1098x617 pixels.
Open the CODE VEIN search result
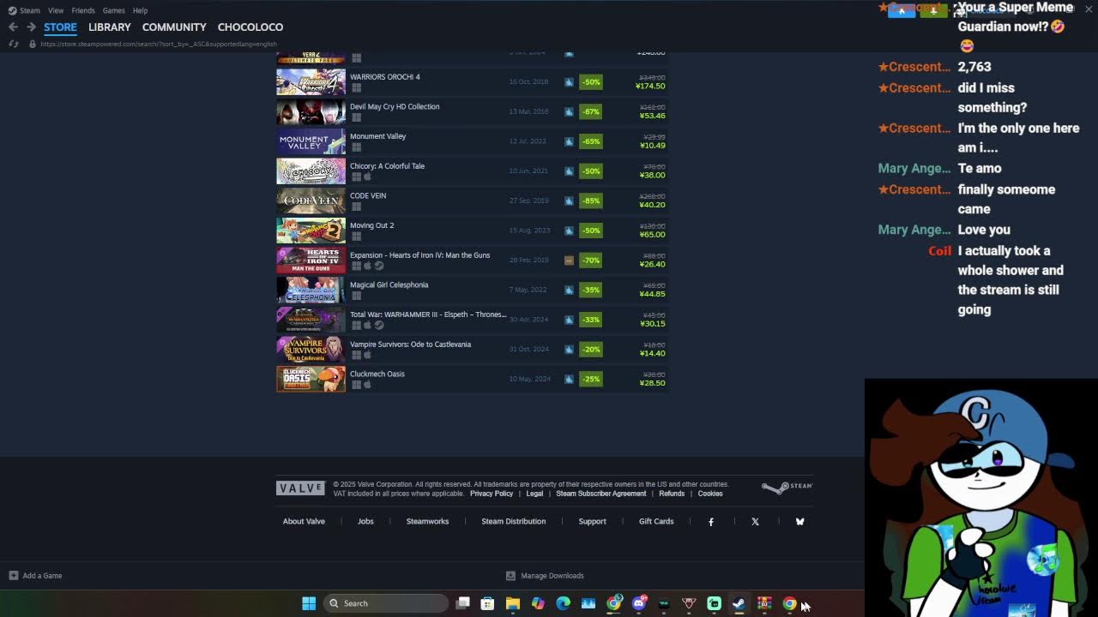[472, 201]
